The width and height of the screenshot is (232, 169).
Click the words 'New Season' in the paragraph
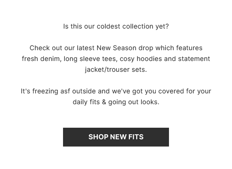(116, 48)
